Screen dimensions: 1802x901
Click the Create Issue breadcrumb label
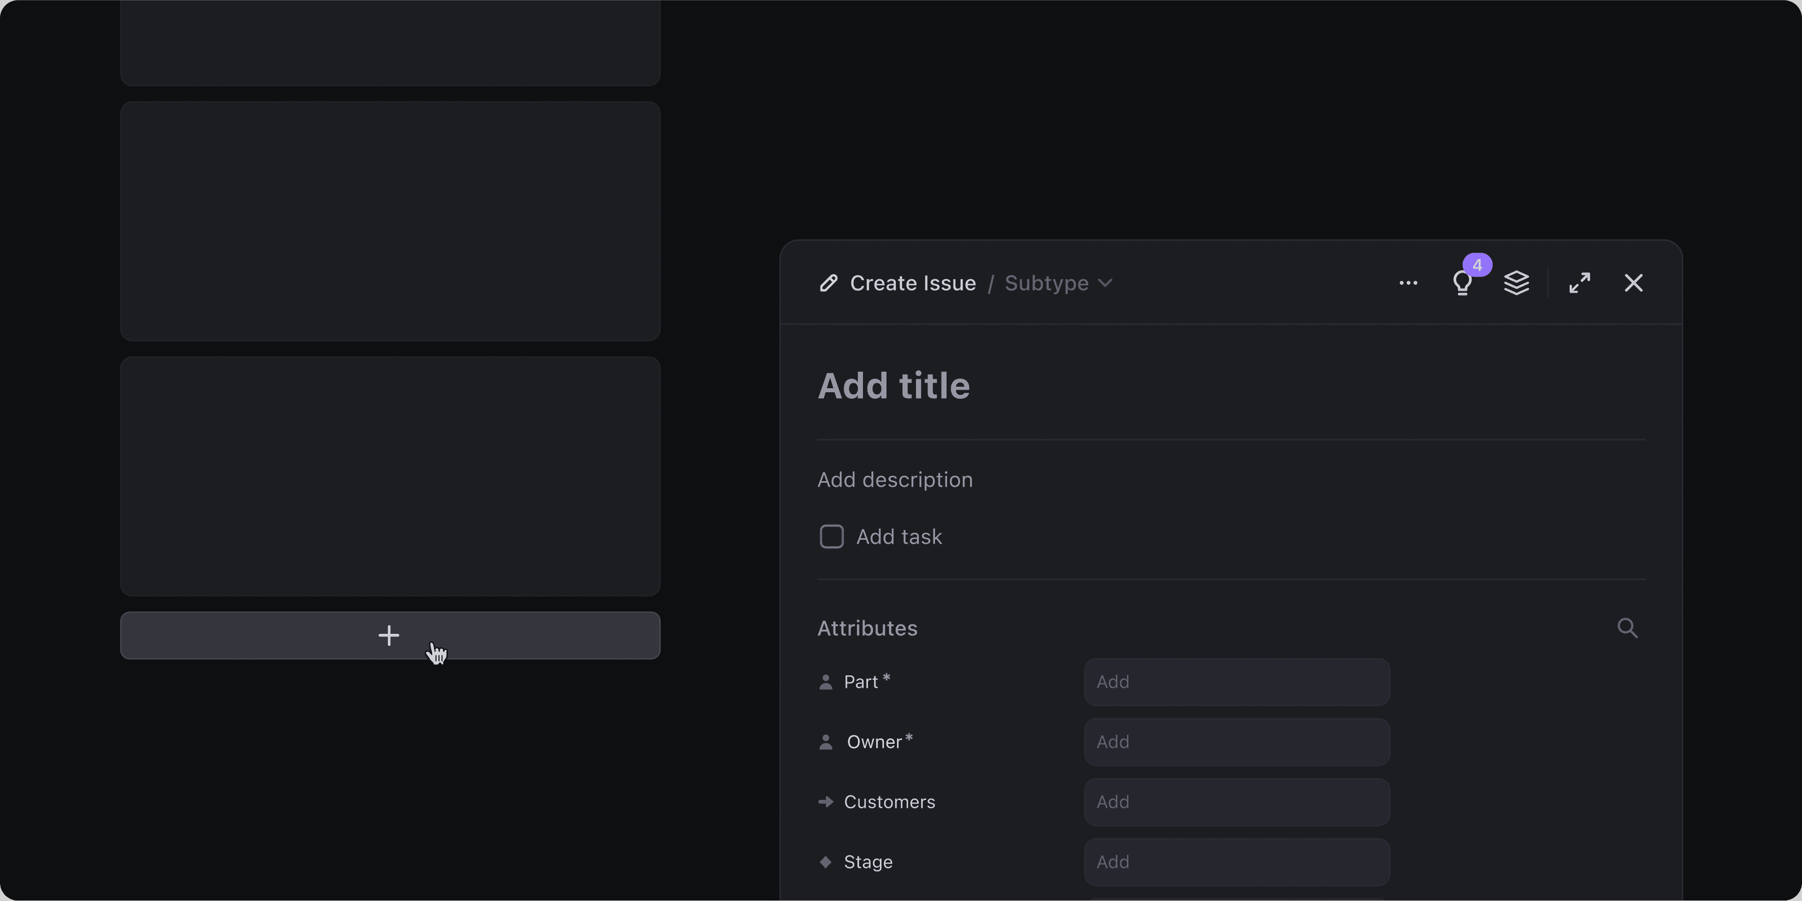point(912,283)
